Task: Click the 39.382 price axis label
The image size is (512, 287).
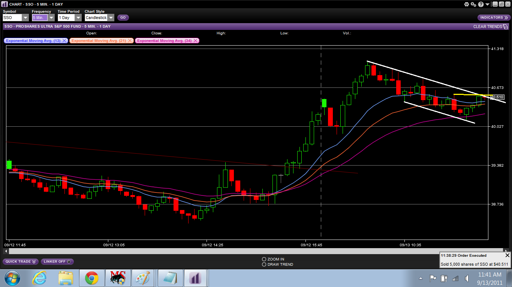Action: 497,166
